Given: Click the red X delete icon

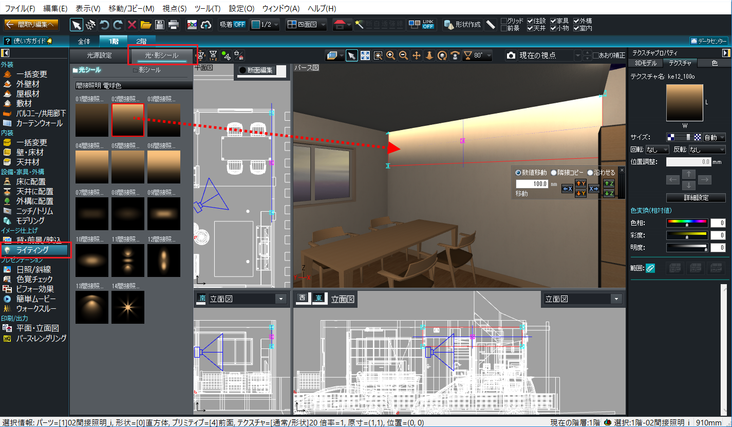Looking at the screenshot, I should [x=132, y=25].
